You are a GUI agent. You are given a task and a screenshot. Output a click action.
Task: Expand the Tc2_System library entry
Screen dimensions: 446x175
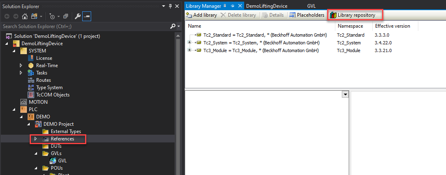(189, 43)
